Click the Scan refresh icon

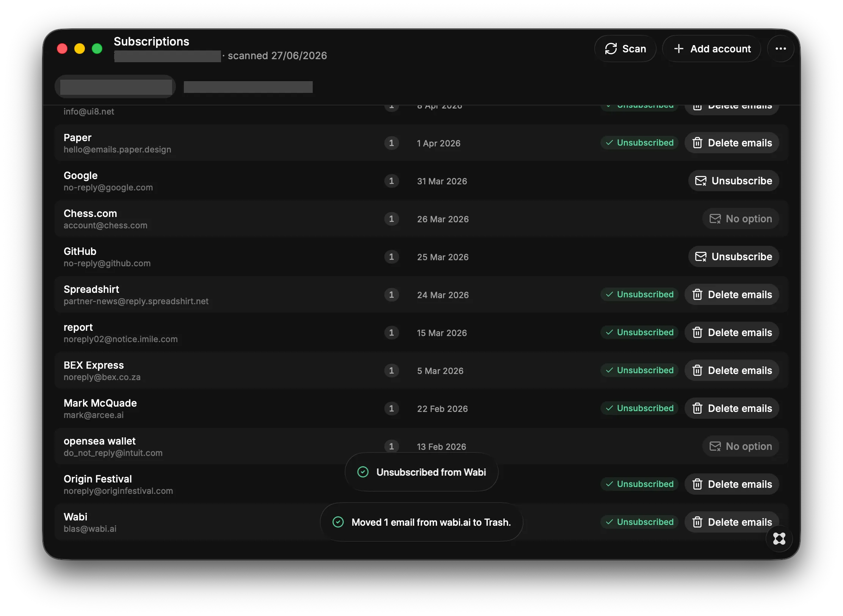pyautogui.click(x=611, y=49)
